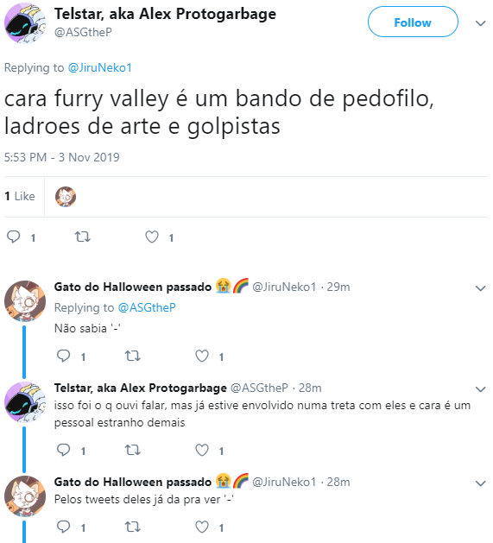Click the reply icon on the main tweet
This screenshot has width=493, height=543.
(14, 237)
